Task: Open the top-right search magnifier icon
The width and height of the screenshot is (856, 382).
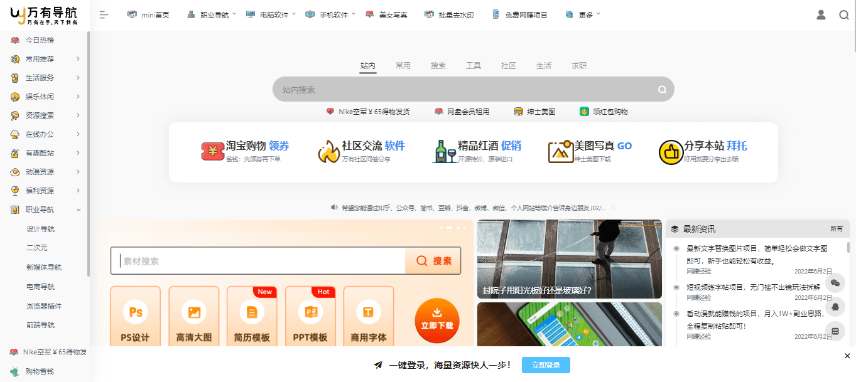Action: tap(844, 14)
